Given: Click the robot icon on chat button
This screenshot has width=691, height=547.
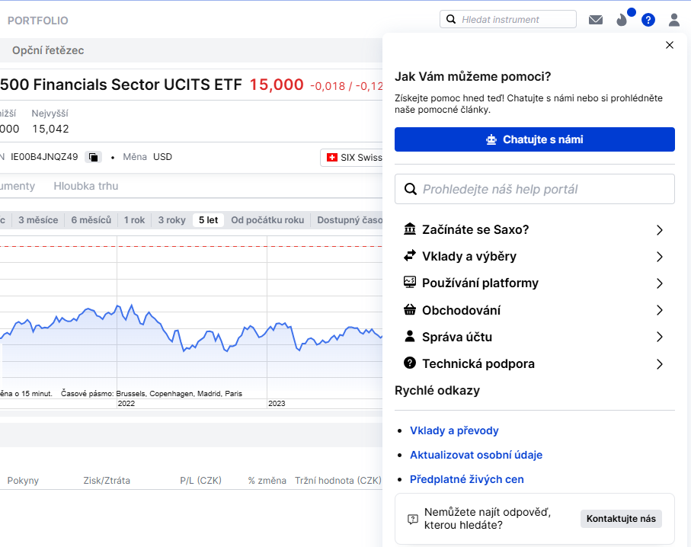Looking at the screenshot, I should [491, 139].
